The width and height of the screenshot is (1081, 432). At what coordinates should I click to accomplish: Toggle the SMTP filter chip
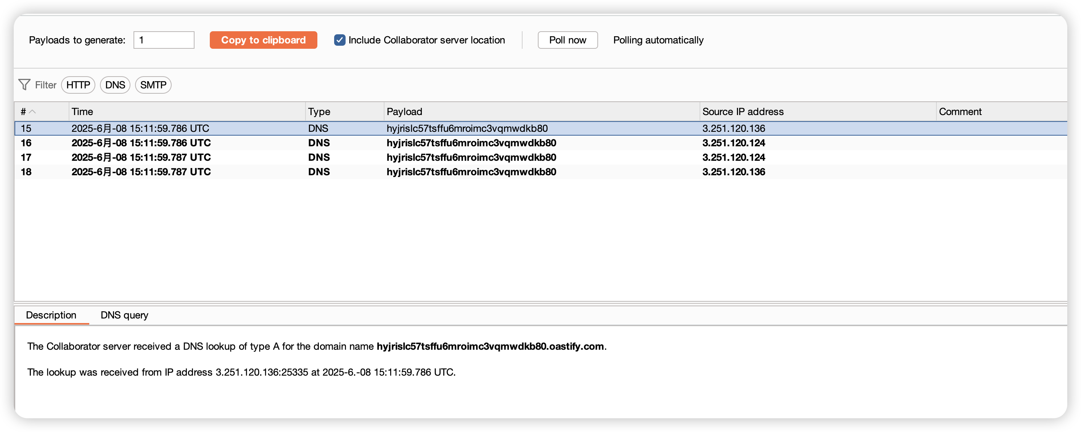pyautogui.click(x=153, y=85)
